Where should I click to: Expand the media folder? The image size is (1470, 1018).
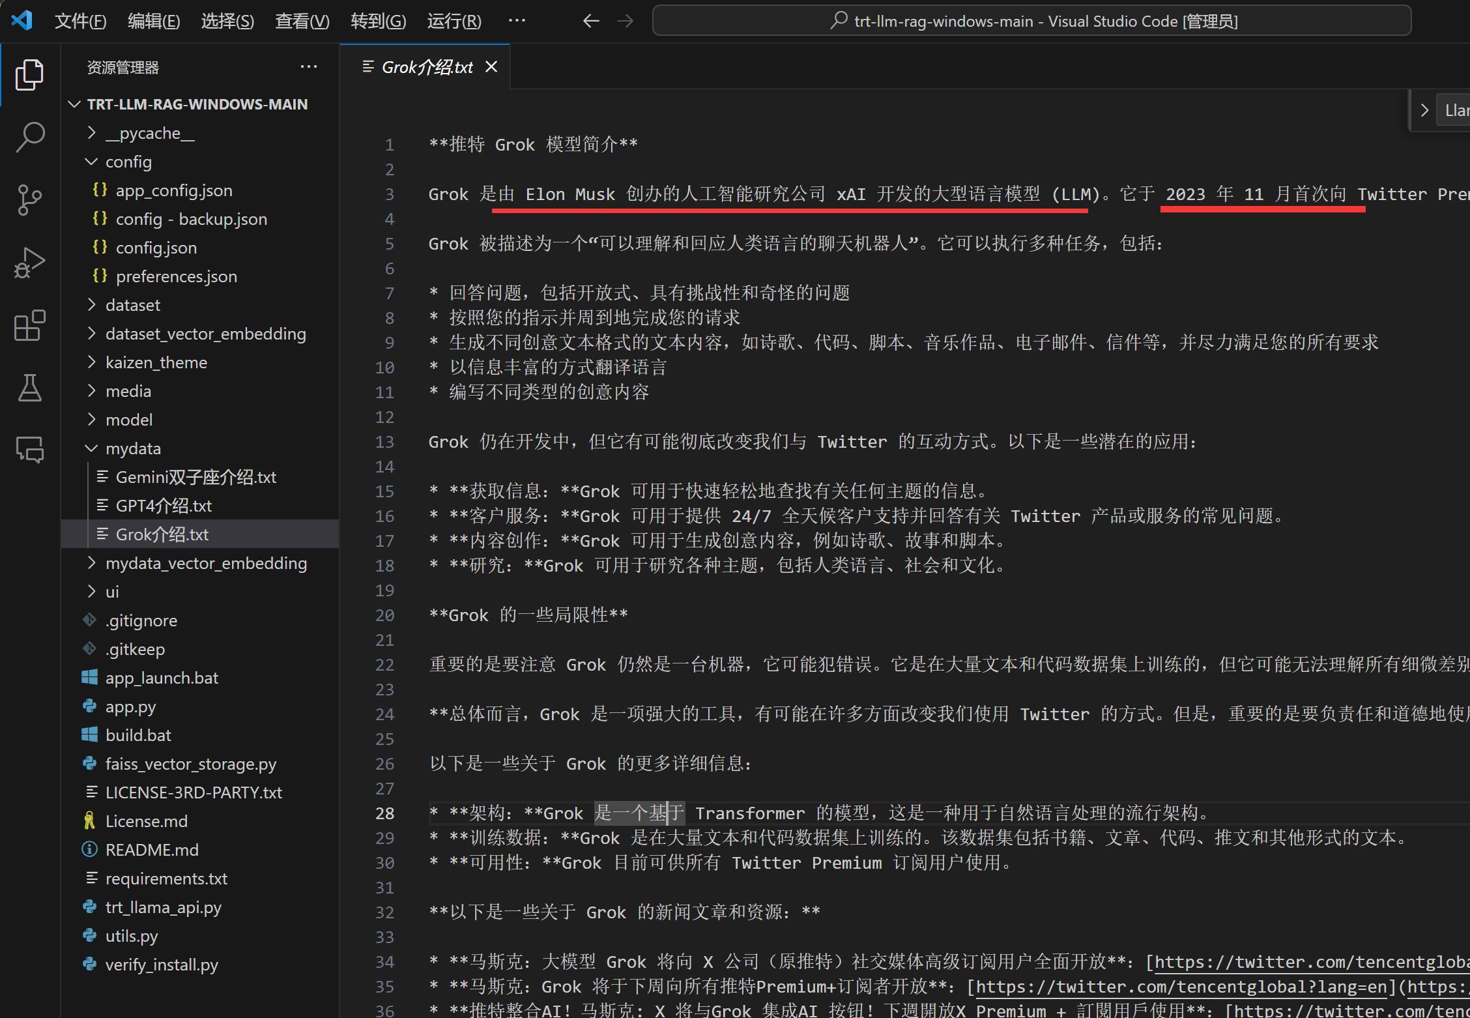click(199, 391)
